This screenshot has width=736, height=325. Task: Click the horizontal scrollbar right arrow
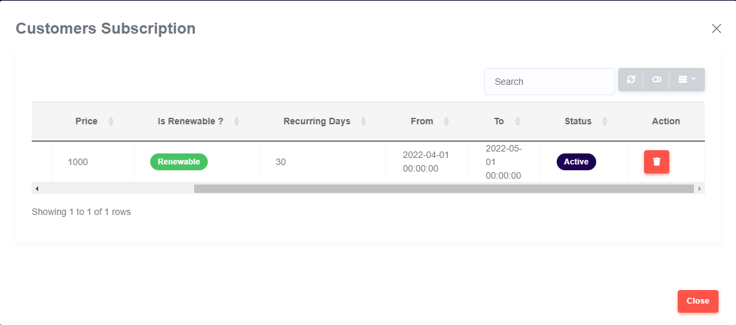pyautogui.click(x=699, y=188)
